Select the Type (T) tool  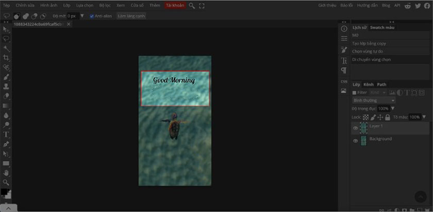coord(6,134)
